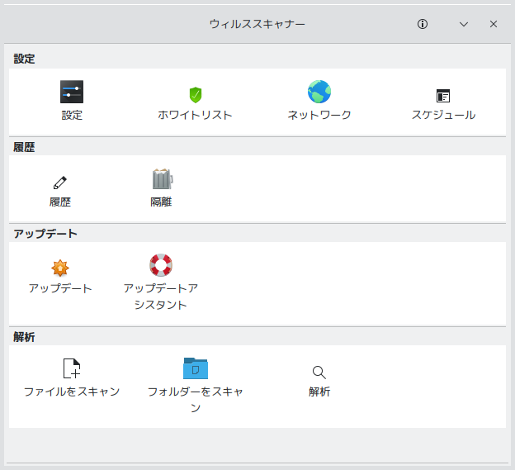Open the スケジュール calendar icon
The height and width of the screenshot is (470, 515).
[x=443, y=96]
